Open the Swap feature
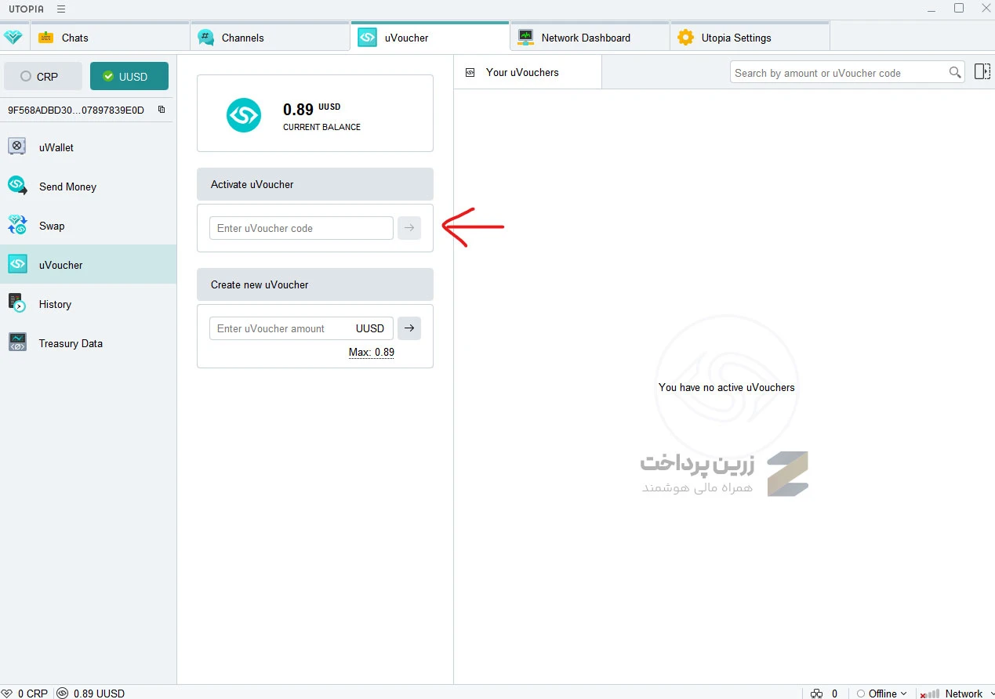 tap(53, 226)
